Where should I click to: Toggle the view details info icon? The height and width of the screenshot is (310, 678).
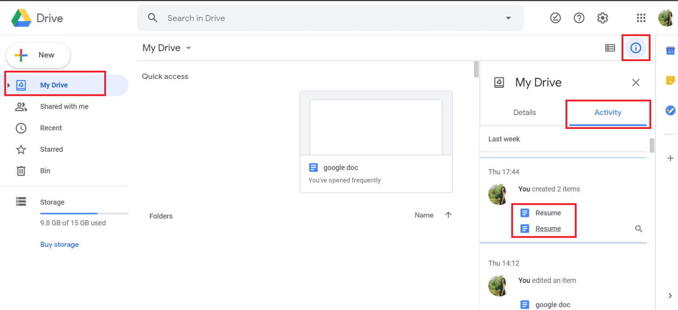tap(636, 48)
